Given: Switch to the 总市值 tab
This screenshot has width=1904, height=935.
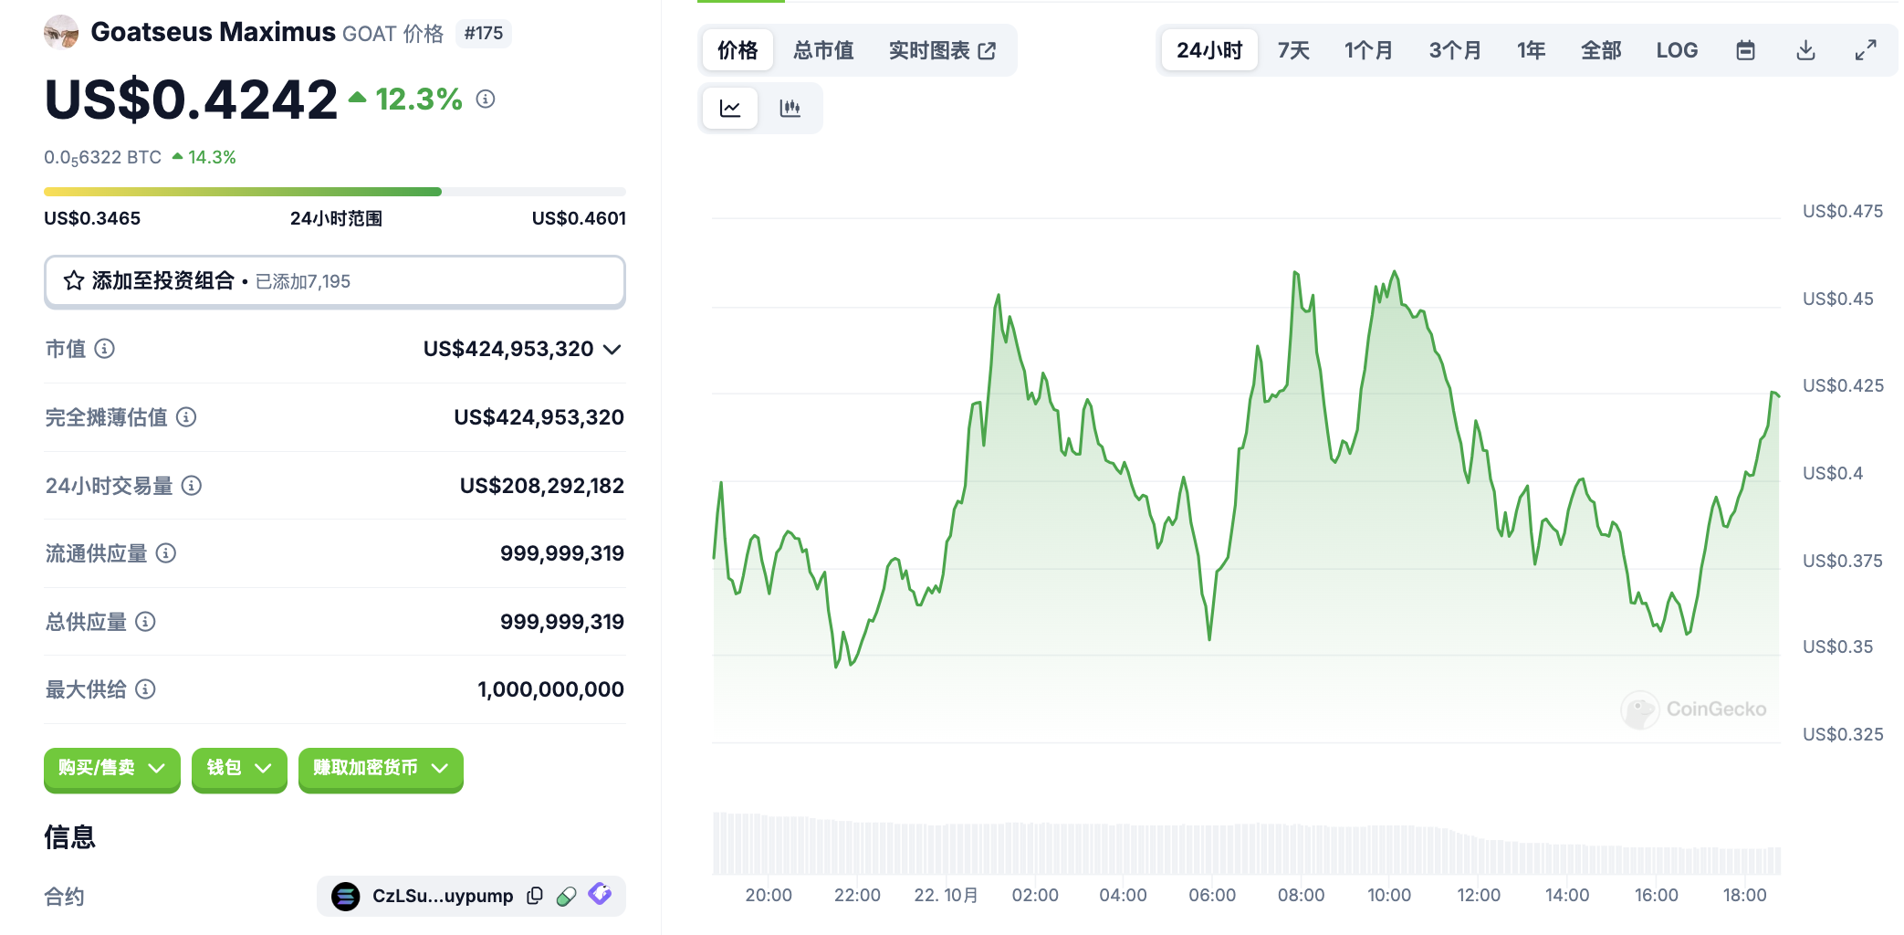Looking at the screenshot, I should [x=823, y=50].
